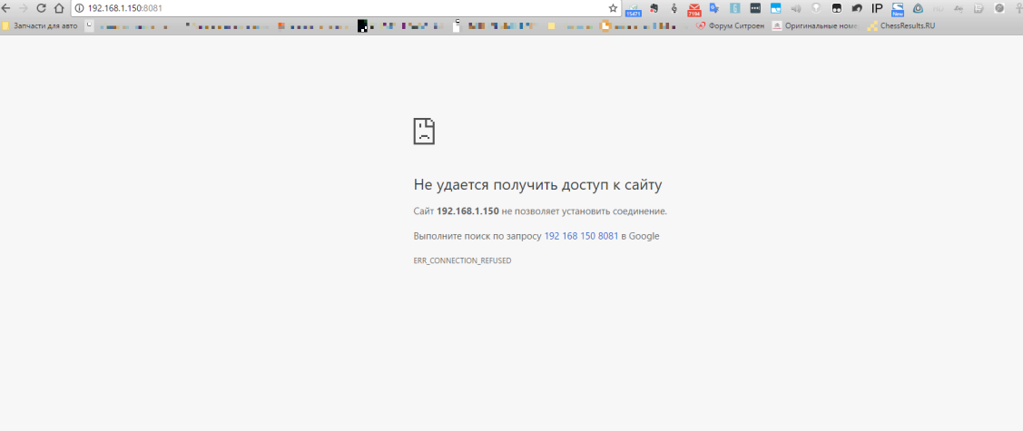Viewport: 1023px width, 431px height.
Task: Open the Evernote elephant extension
Action: pyautogui.click(x=654, y=8)
